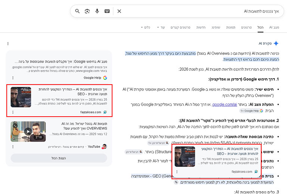Click the magnifying glass search icon
Image resolution: width=287 pixels, height=196 pixels.
pyautogui.click(x=77, y=11)
